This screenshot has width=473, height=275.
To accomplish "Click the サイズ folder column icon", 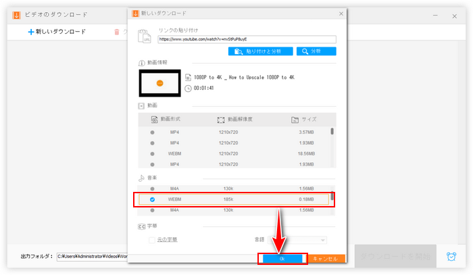I will pyautogui.click(x=294, y=119).
